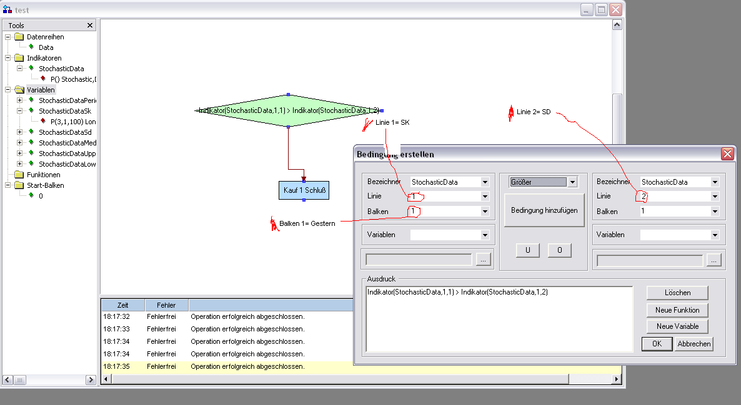Click the Neue Variable button
741x405 pixels.
coord(677,326)
